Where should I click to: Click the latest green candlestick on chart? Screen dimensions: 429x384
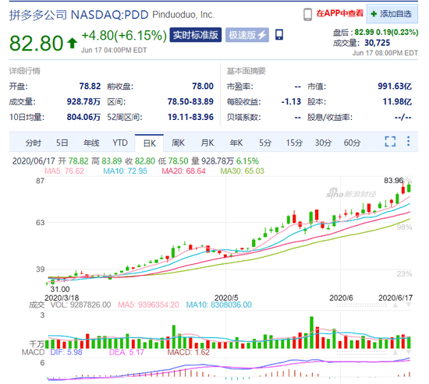[409, 188]
